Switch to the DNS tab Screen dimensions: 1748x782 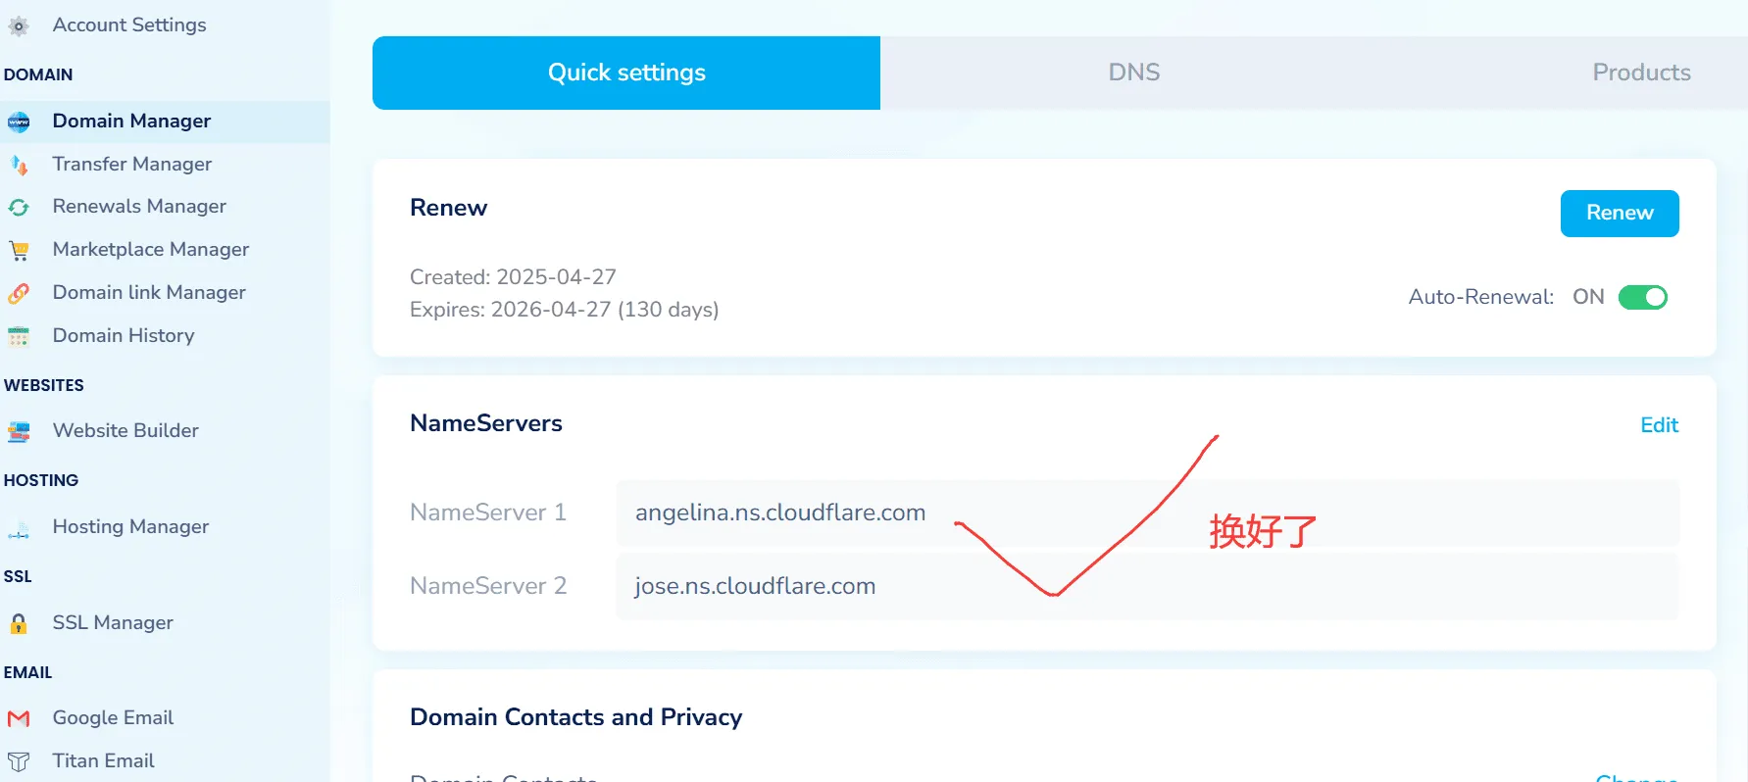pos(1133,73)
